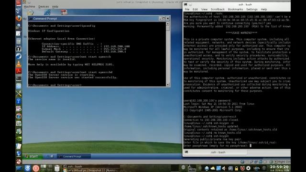The width and height of the screenshot is (306, 172).
Task: Click the red shield tray icon
Action: (x=242, y=168)
